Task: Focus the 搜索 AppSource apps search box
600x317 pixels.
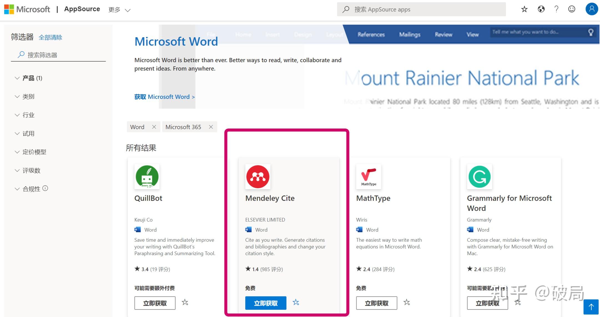Action: tap(421, 9)
